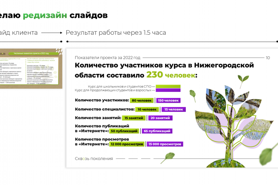Click the slide title 'Количество участников курса в Нижегородской'
Image resolution: width=278 pixels, height=185 pixels.
164,65
